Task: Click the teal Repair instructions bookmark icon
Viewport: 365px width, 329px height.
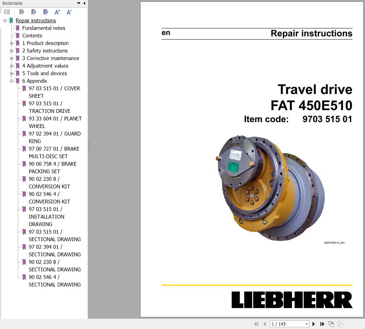Action: pyautogui.click(x=11, y=21)
